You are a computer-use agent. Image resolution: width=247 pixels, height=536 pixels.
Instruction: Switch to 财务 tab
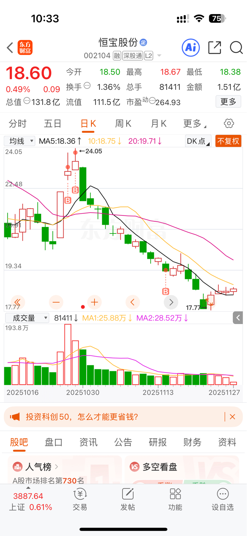point(192,442)
